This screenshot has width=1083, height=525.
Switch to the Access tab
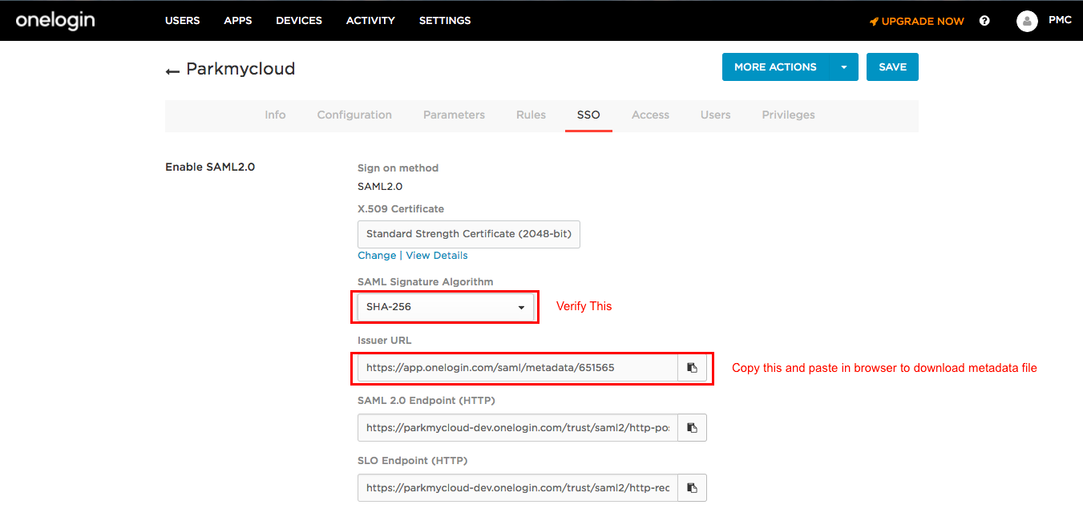(650, 115)
